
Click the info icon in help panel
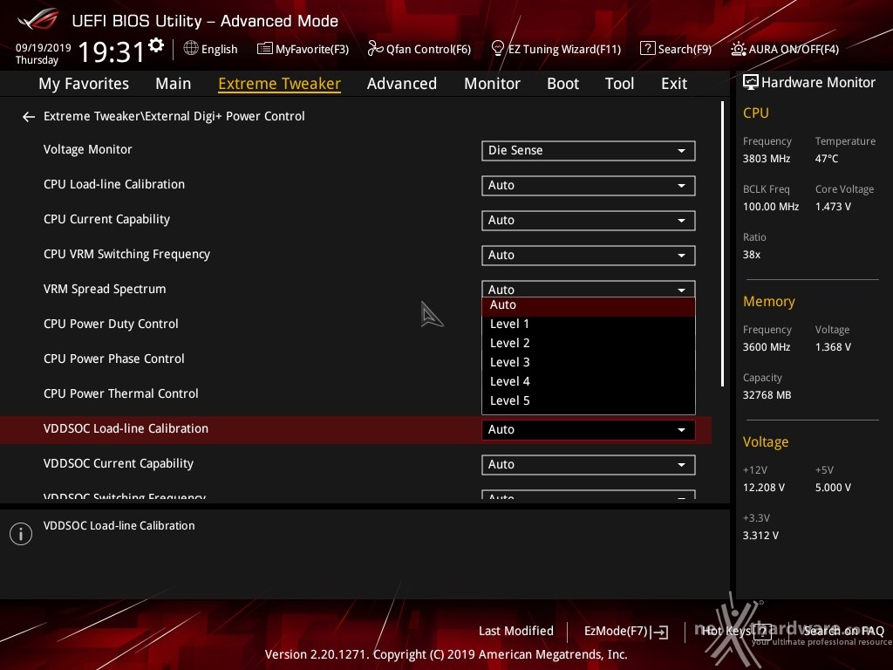[21, 534]
